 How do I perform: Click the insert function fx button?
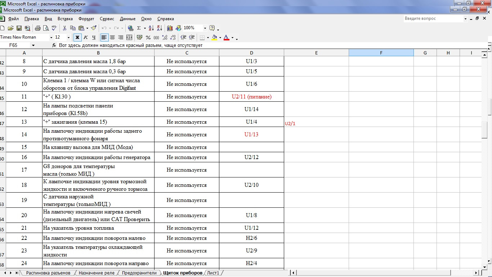[x=54, y=45]
